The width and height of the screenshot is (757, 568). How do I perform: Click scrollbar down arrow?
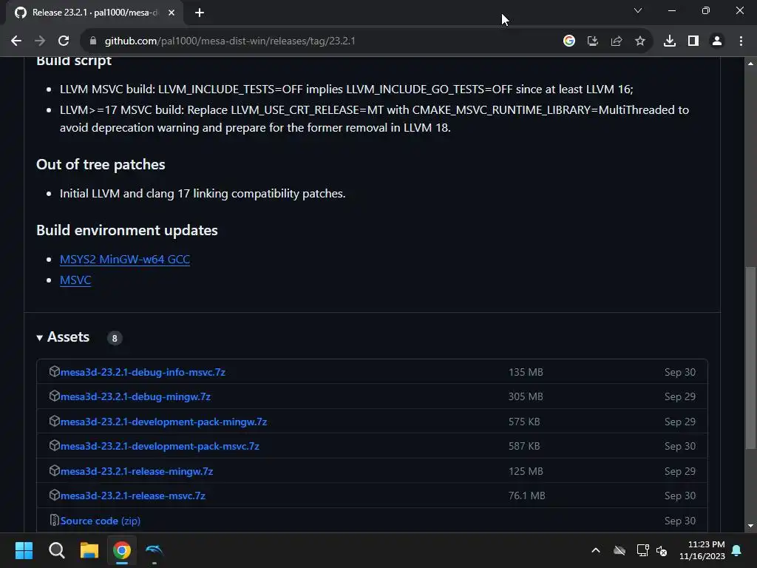coord(750,527)
